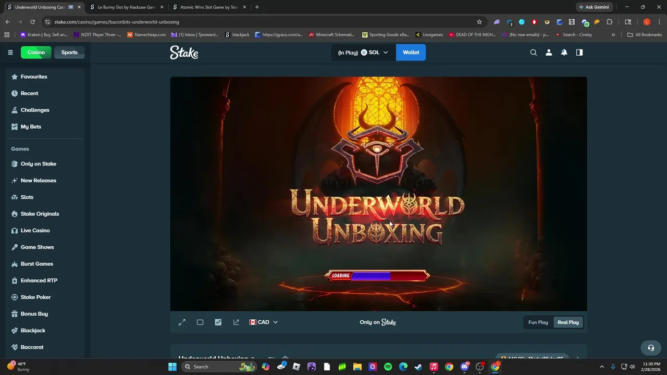The width and height of the screenshot is (667, 375).
Task: Open Chrome extensions puzzle icon
Action: [609, 22]
